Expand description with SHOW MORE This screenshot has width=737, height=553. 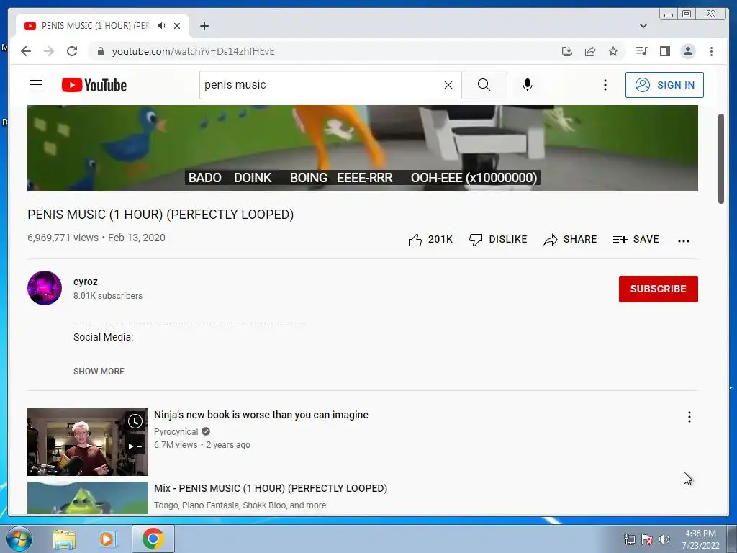click(99, 372)
